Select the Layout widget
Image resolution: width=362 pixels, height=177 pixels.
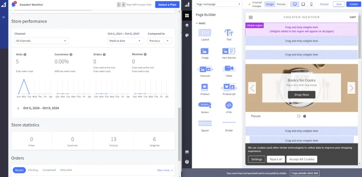(205, 35)
